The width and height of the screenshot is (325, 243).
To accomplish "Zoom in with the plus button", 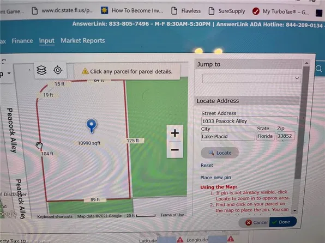I will [x=175, y=133].
